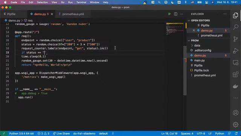Close demo.py in Open Editors list

[194, 31]
